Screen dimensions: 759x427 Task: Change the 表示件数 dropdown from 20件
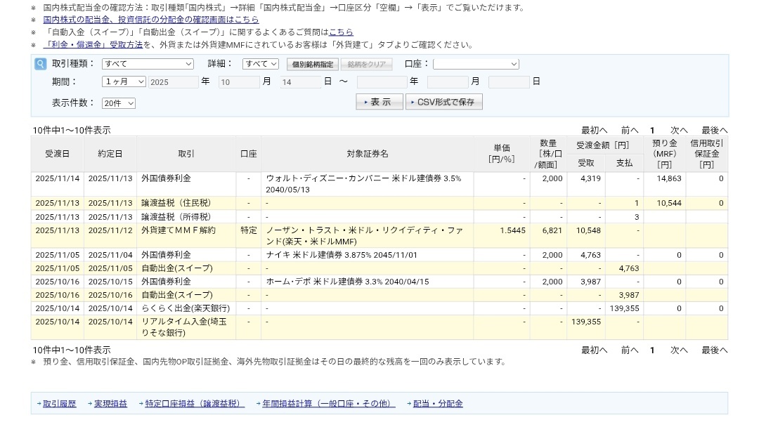[x=119, y=103]
